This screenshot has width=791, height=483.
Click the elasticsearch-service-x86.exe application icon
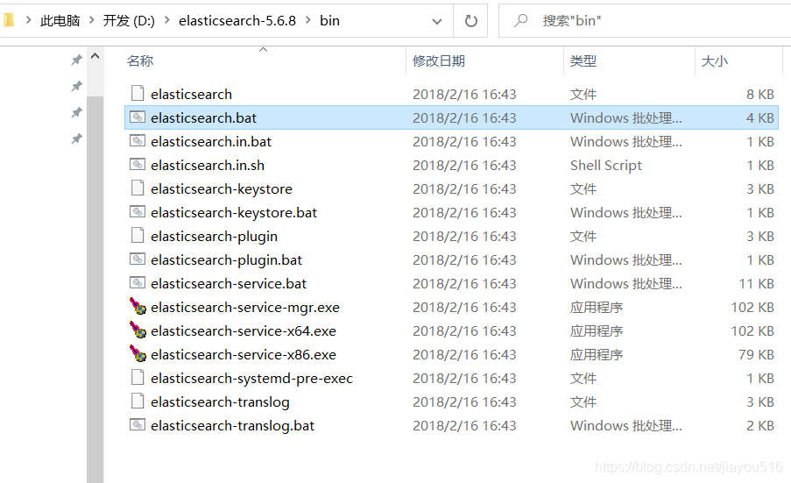pyautogui.click(x=138, y=353)
